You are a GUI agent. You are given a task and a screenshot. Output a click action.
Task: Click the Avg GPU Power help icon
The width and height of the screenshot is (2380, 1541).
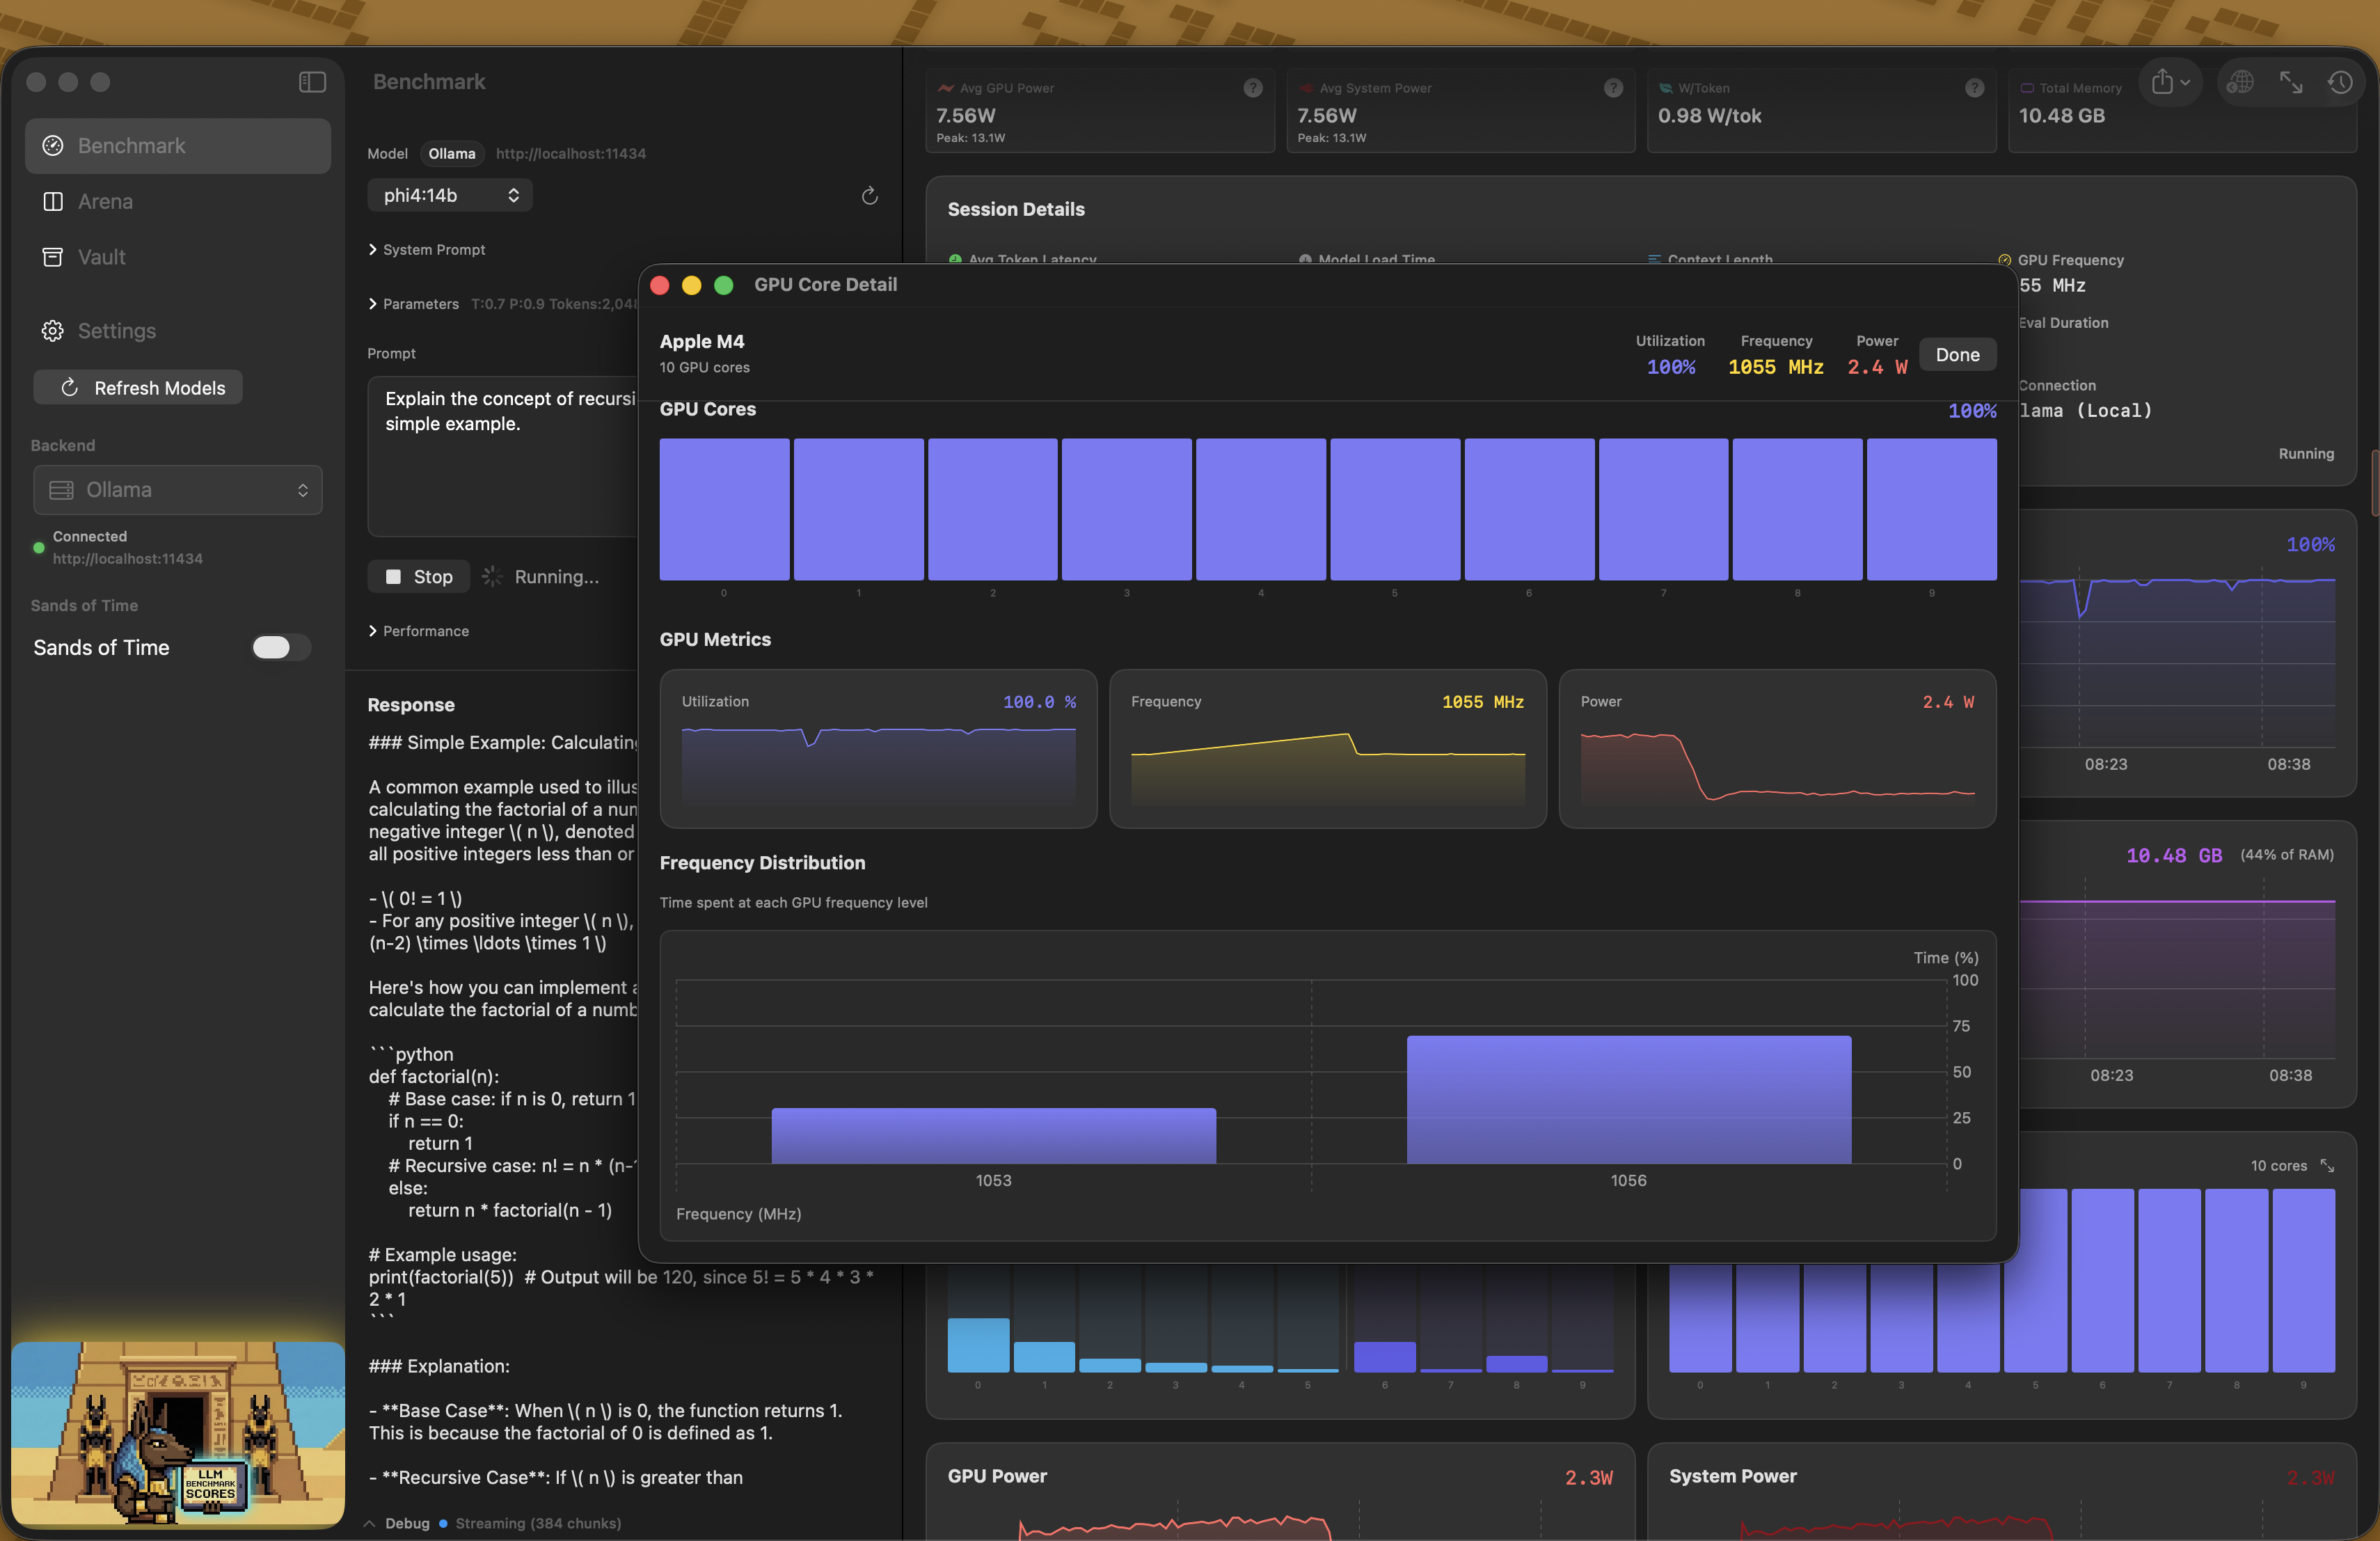click(1252, 88)
